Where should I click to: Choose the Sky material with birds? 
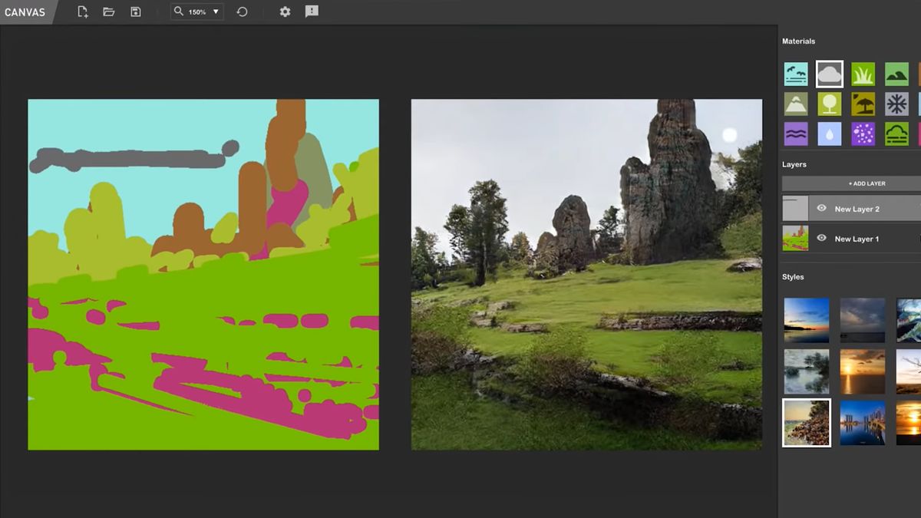tap(795, 74)
